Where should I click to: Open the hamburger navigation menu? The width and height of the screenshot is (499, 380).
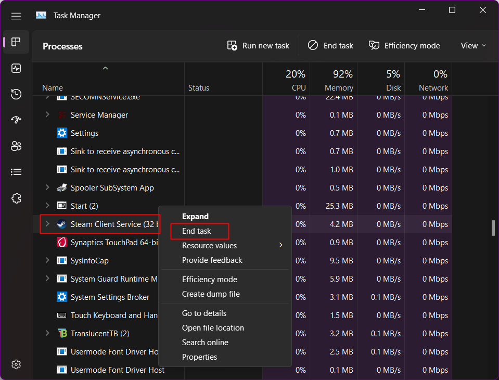(16, 16)
